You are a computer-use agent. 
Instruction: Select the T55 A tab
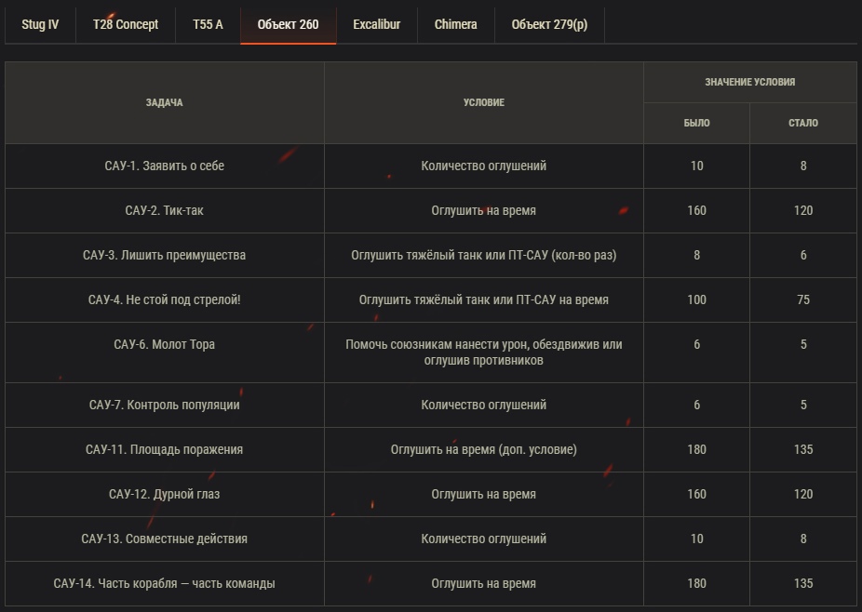(208, 25)
